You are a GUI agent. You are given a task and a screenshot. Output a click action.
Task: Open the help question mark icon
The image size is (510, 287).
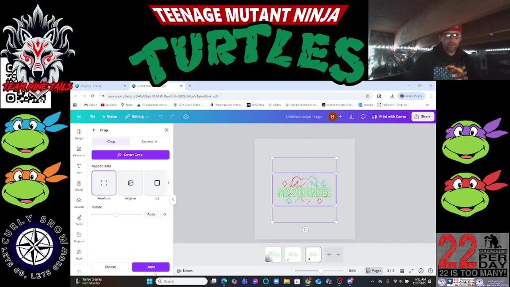(x=430, y=271)
